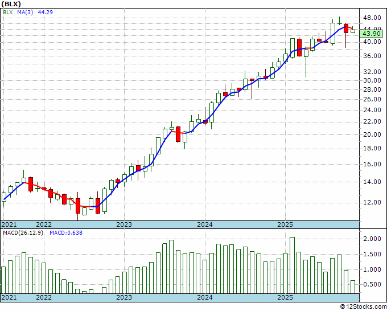387x311 pixels.
Task: Click 2022 on the price chart time axis
Action: (x=44, y=225)
